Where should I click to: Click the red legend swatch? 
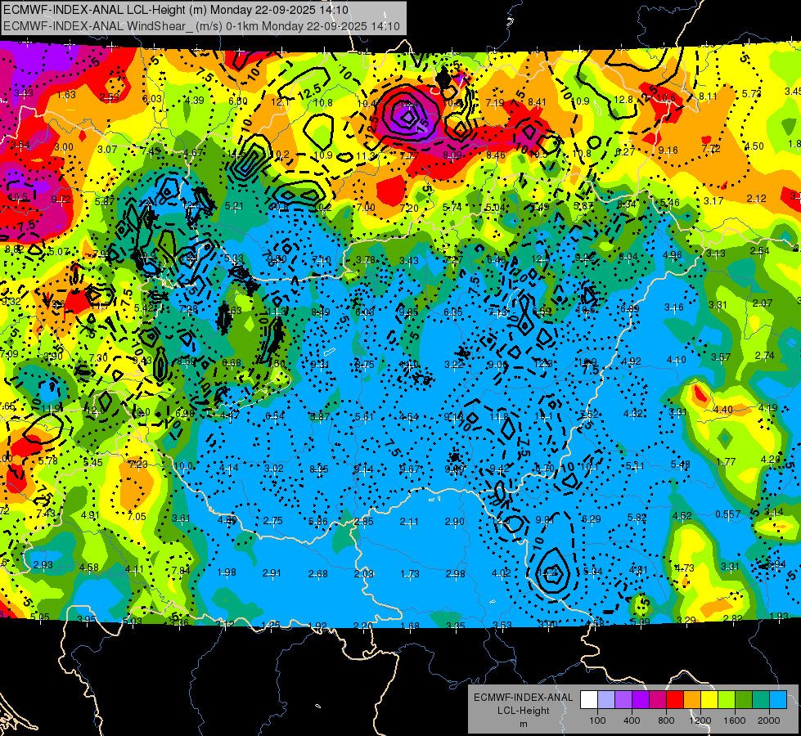click(675, 700)
